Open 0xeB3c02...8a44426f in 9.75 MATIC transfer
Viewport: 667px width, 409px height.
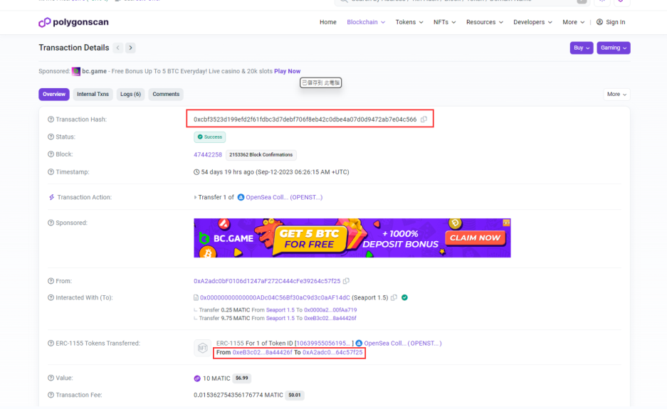(330, 318)
